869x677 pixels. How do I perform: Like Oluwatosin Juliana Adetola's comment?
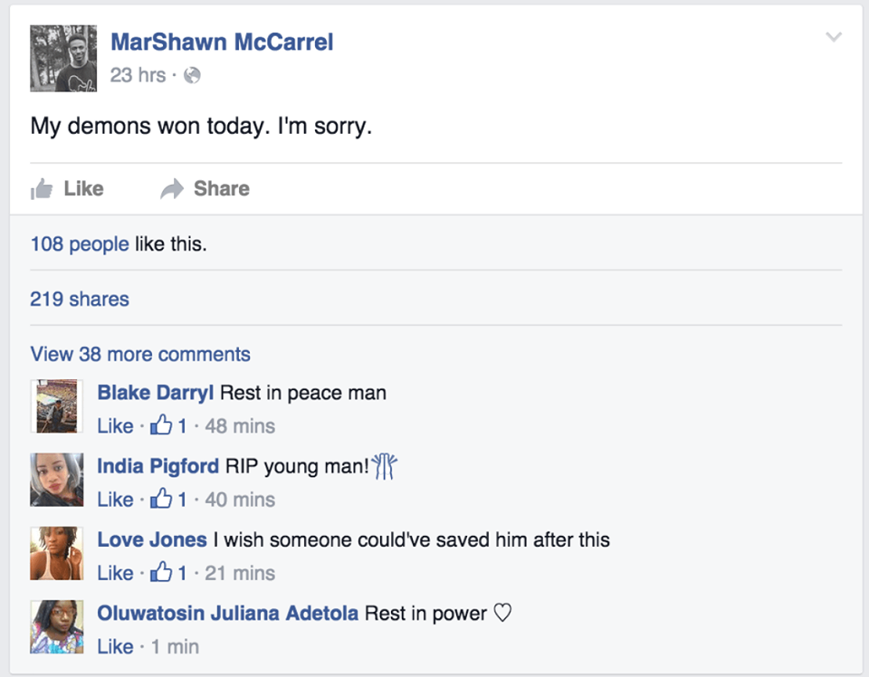(x=115, y=646)
